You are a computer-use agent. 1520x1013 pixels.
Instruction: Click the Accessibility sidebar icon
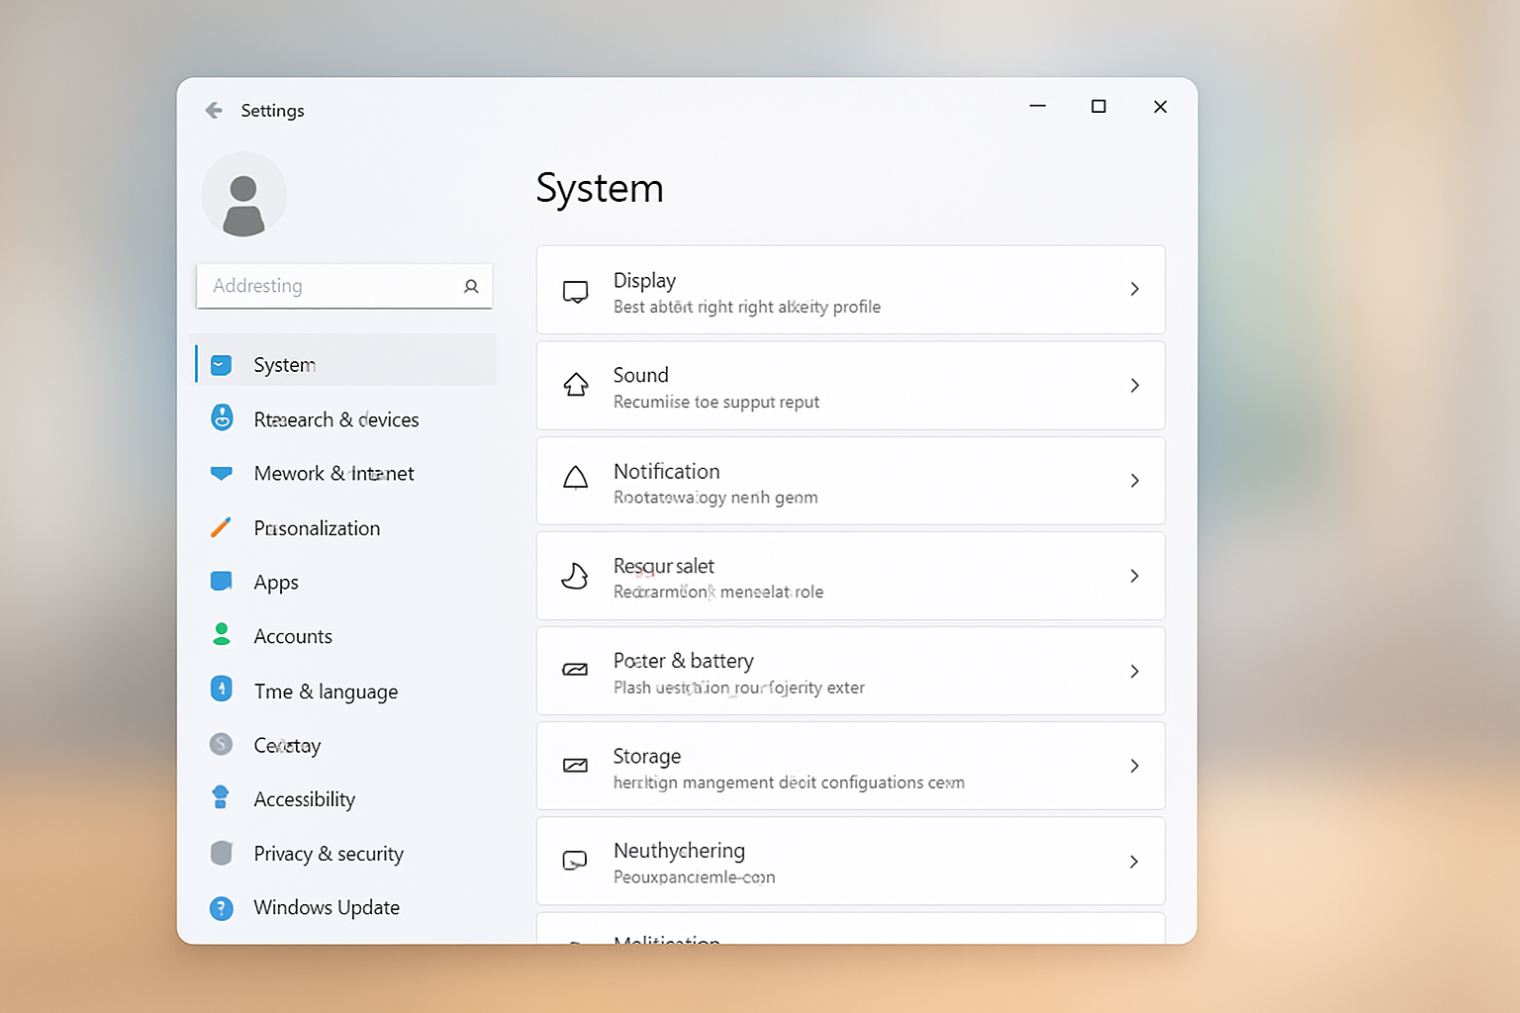tap(221, 797)
